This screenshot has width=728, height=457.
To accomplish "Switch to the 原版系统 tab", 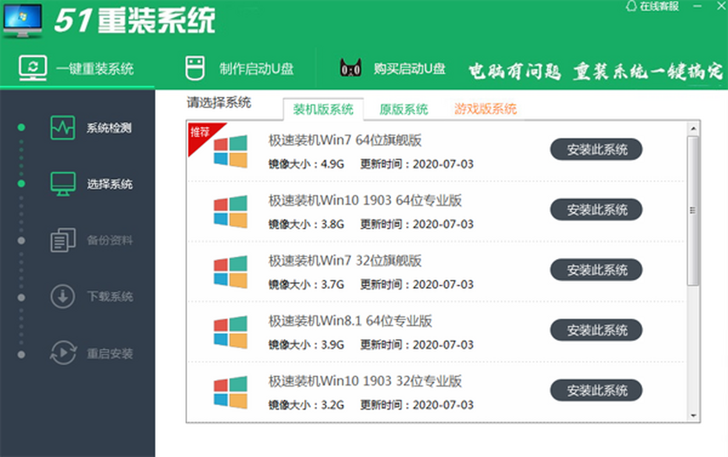I will (403, 109).
